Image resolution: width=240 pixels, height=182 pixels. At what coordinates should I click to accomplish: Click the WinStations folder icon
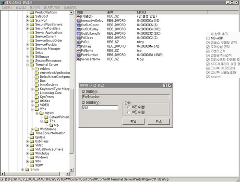[x=37, y=129]
